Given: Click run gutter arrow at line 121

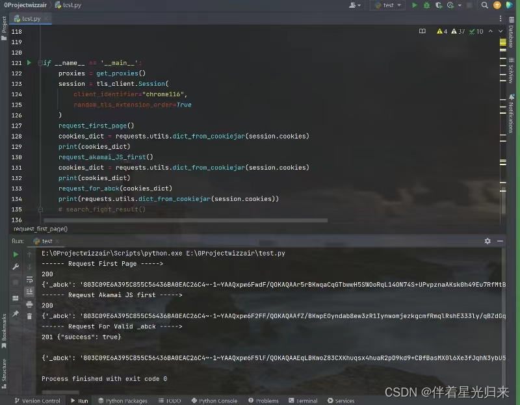Looking at the screenshot, I should click(29, 62).
